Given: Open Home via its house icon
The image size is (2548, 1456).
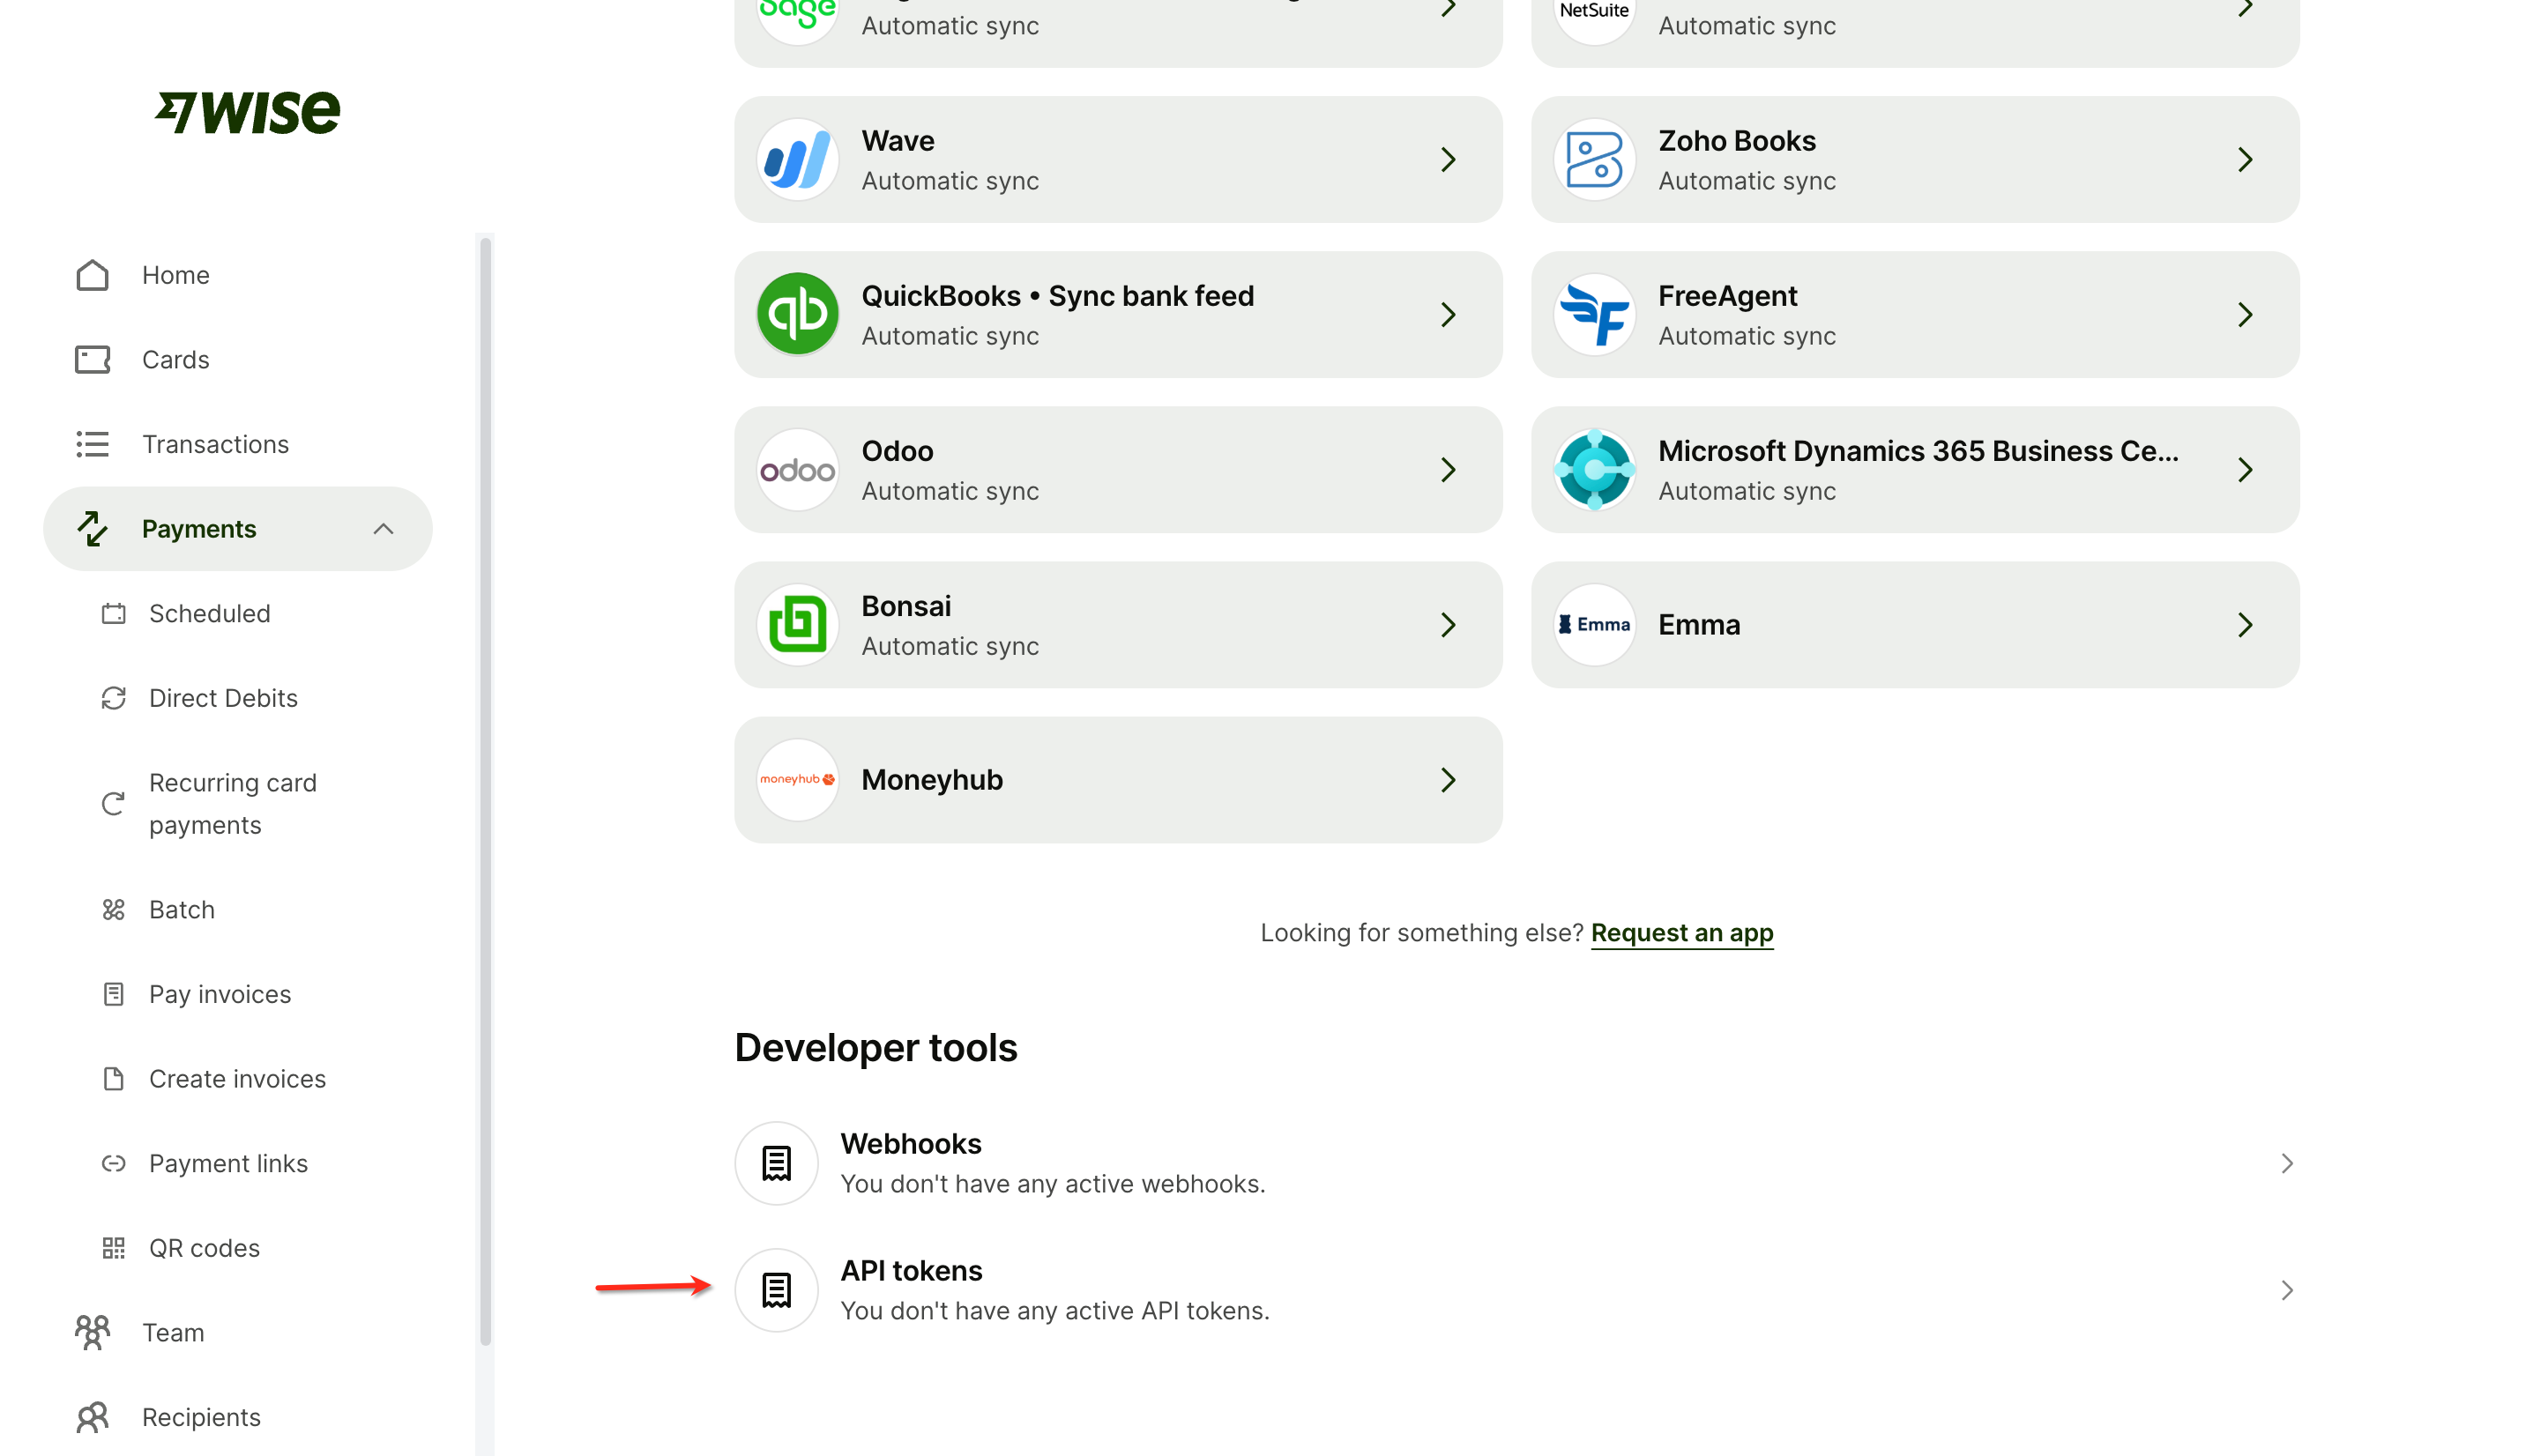Looking at the screenshot, I should pyautogui.click(x=92, y=275).
